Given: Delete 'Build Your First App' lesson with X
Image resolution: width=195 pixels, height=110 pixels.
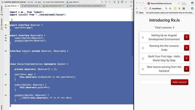Looking at the screenshot, I should 186,58.
